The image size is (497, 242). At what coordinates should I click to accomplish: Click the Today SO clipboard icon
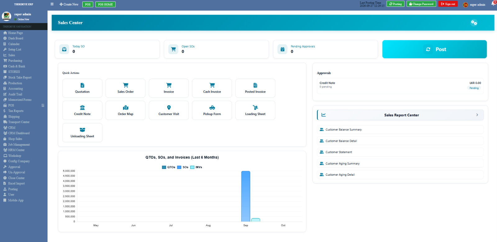[64, 49]
